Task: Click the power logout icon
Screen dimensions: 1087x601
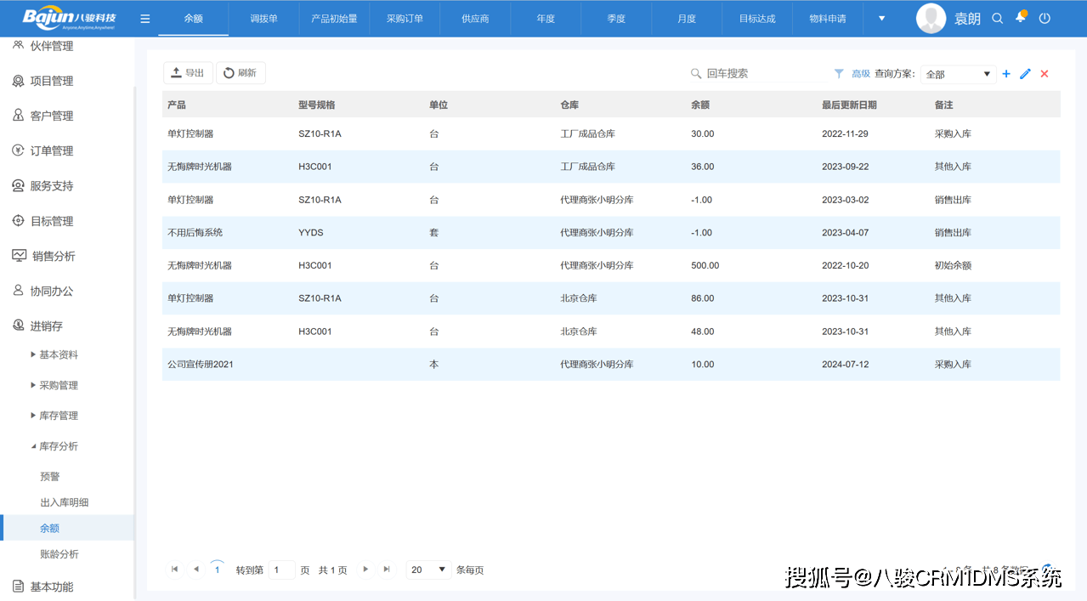Action: click(x=1045, y=19)
